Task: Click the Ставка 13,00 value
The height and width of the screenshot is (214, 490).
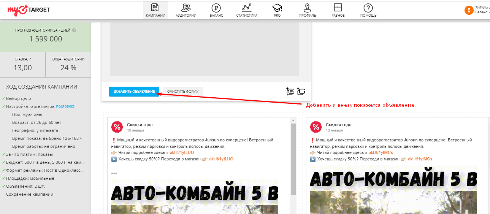Action: 23,68
